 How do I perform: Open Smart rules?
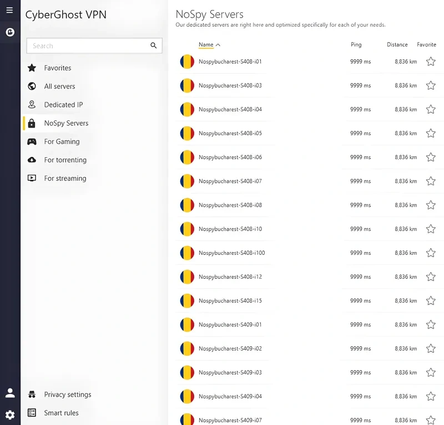[61, 413]
